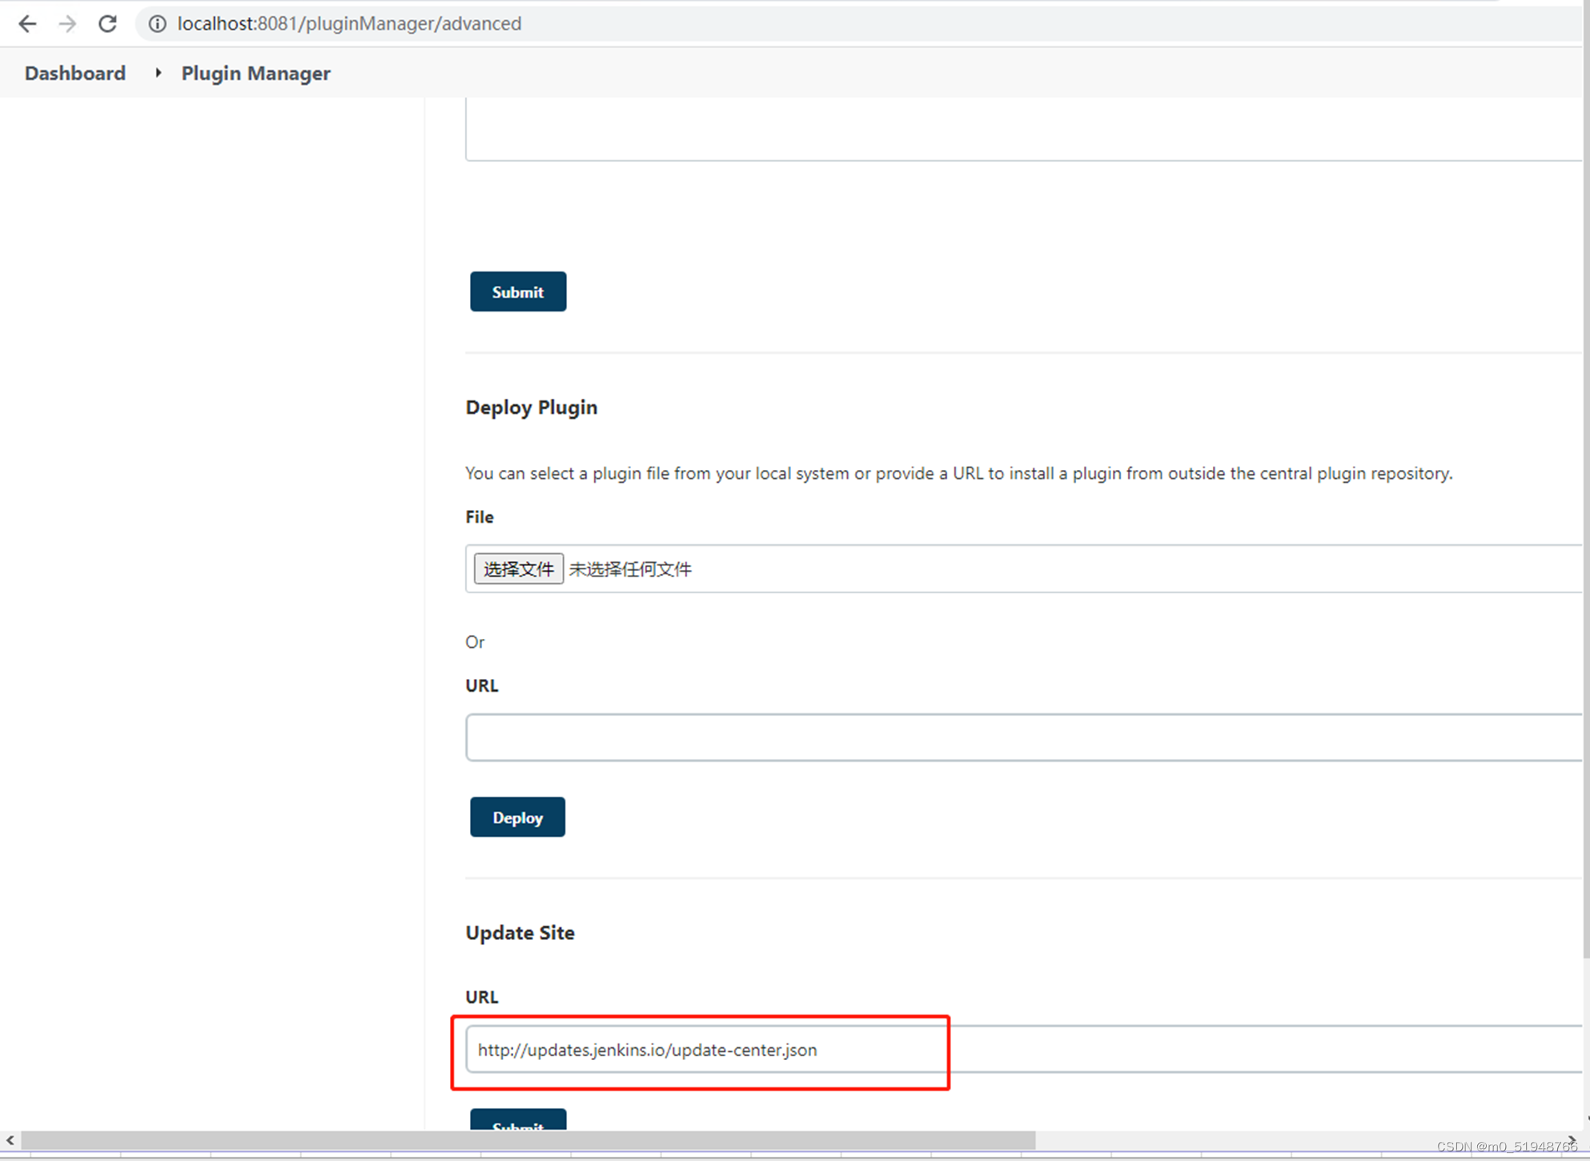Viewport: 1590px width, 1161px height.
Task: Click the scroll-right arrow of horizontal scrollbar
Action: click(x=1572, y=1140)
